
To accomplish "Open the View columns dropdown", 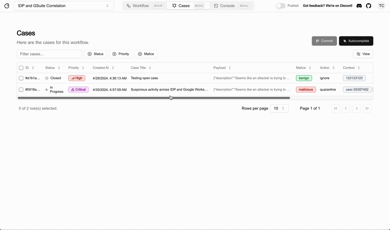I will 363,54.
